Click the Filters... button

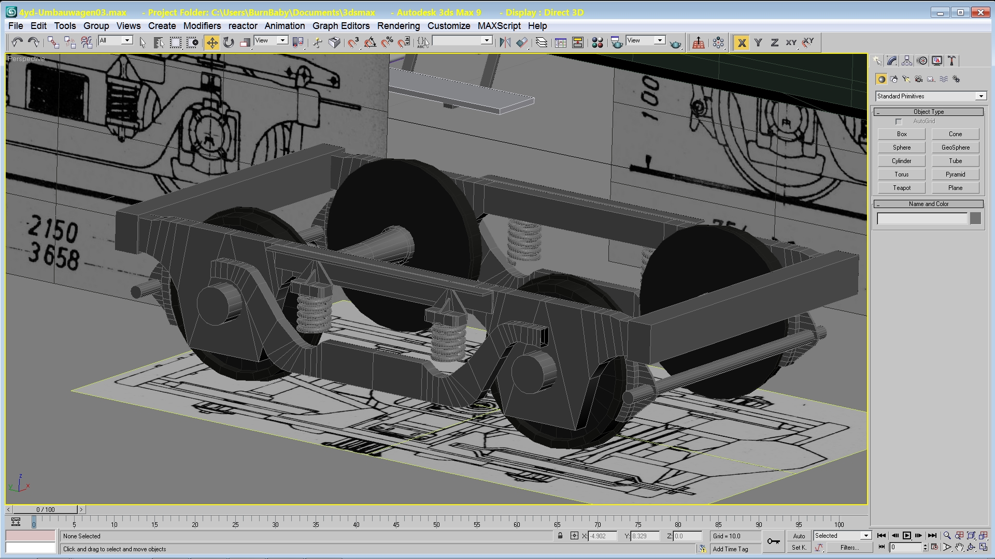(849, 548)
